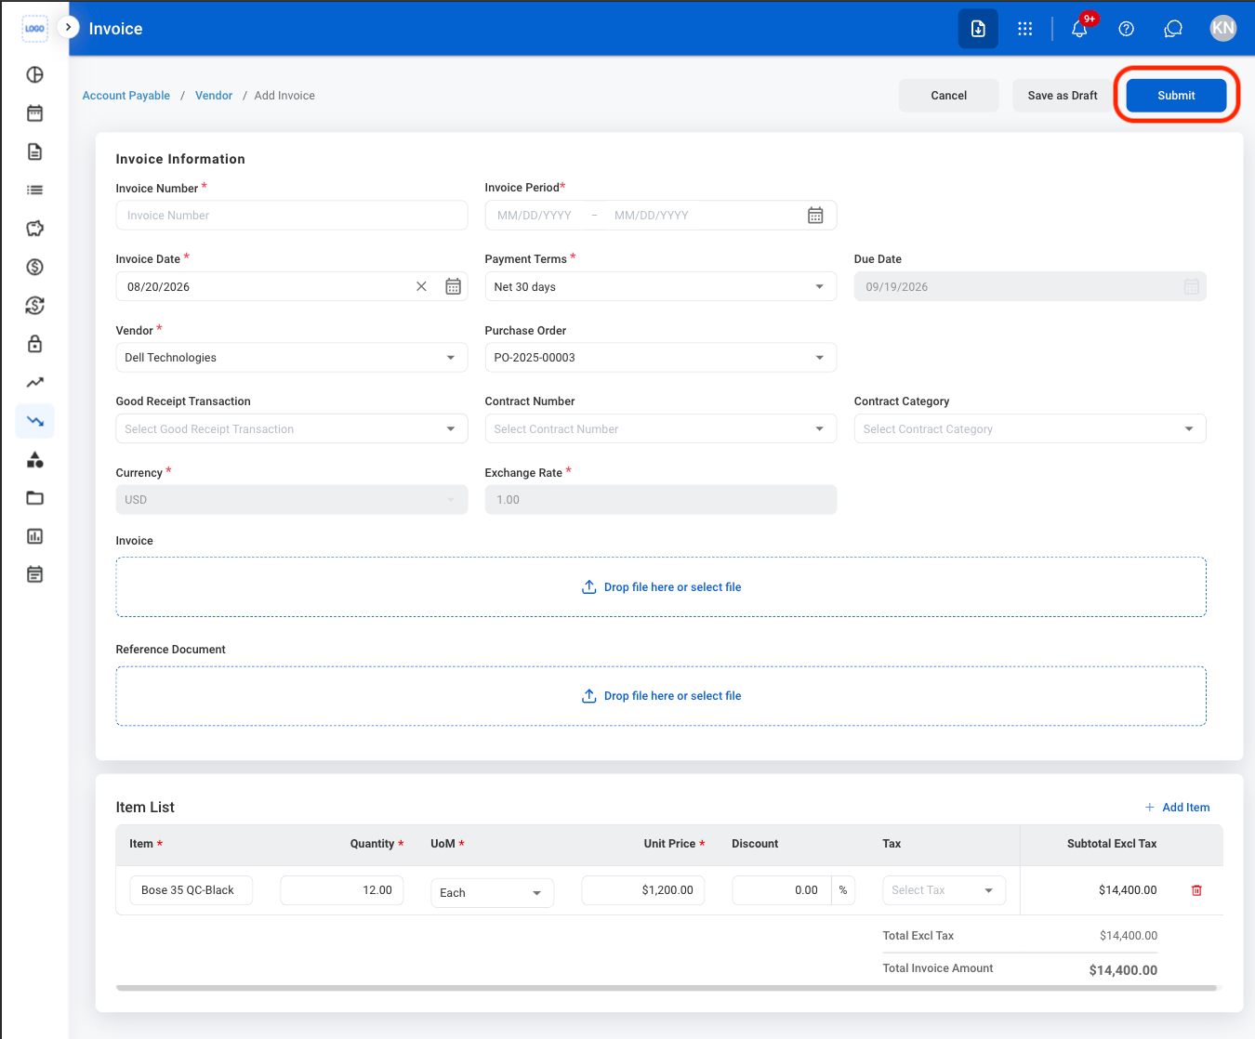This screenshot has width=1255, height=1039.
Task: Click the Quantity field showing 12.00
Action: 342,890
